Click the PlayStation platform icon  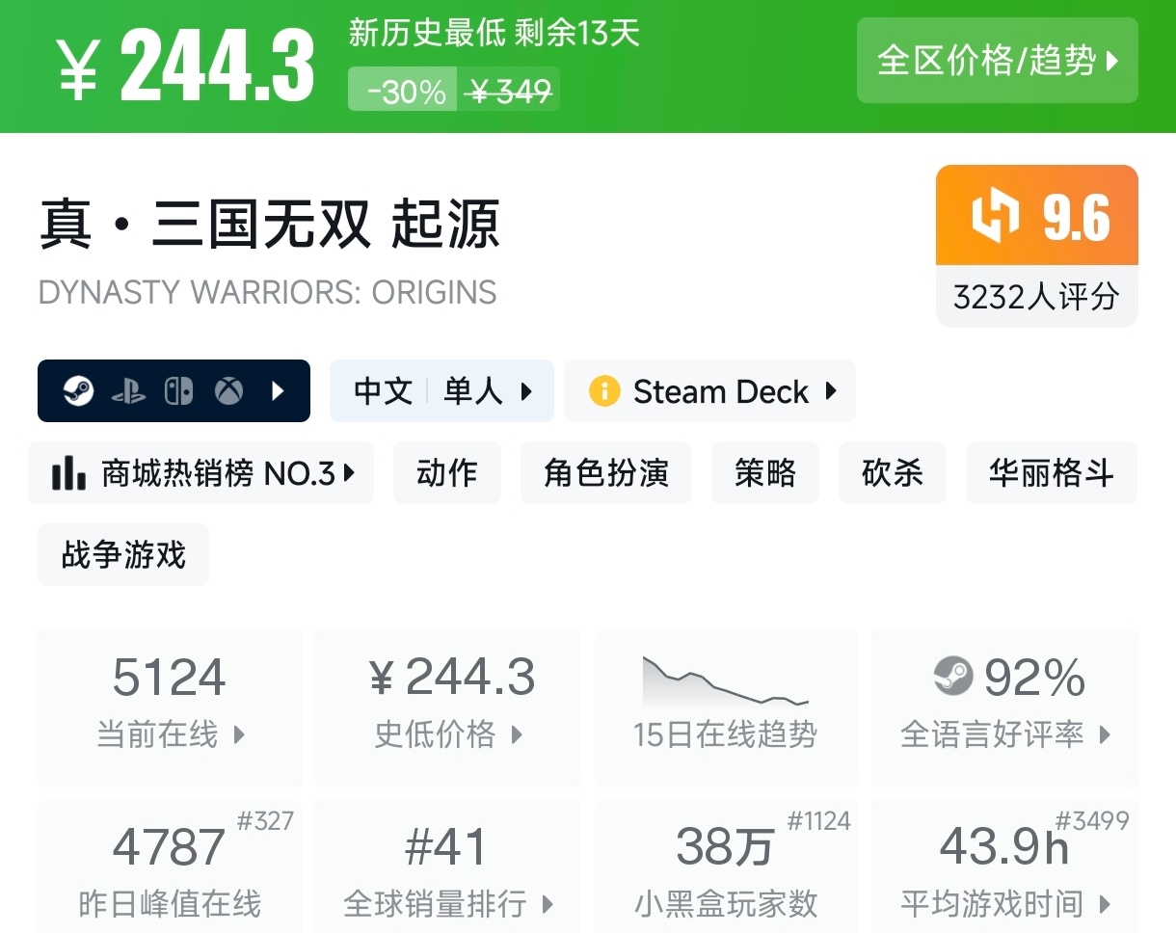pos(128,391)
